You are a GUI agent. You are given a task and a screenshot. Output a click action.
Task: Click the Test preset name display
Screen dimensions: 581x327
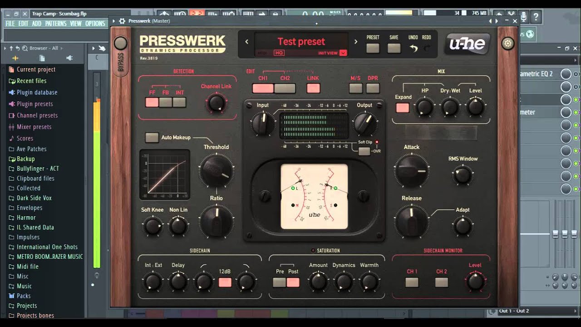(301, 41)
